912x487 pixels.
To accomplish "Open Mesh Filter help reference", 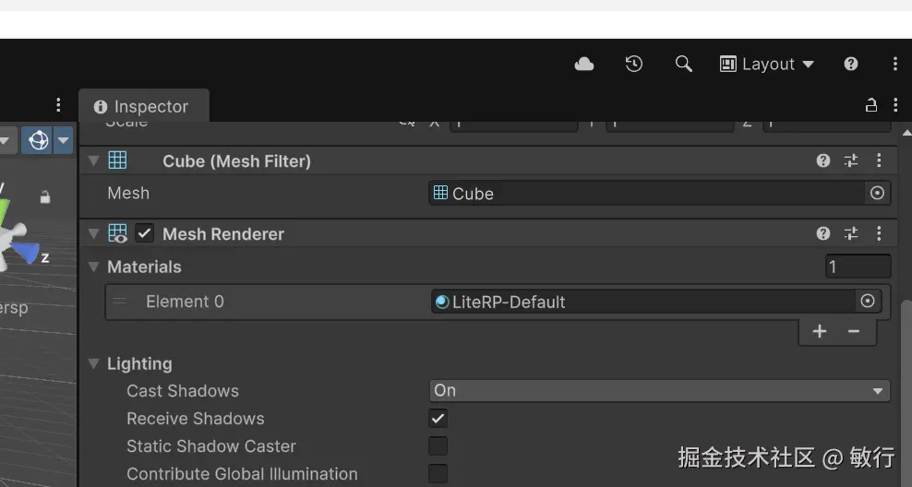I will [x=823, y=160].
